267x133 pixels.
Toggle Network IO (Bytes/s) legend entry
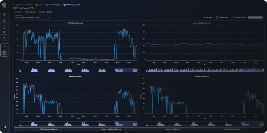coord(171,129)
